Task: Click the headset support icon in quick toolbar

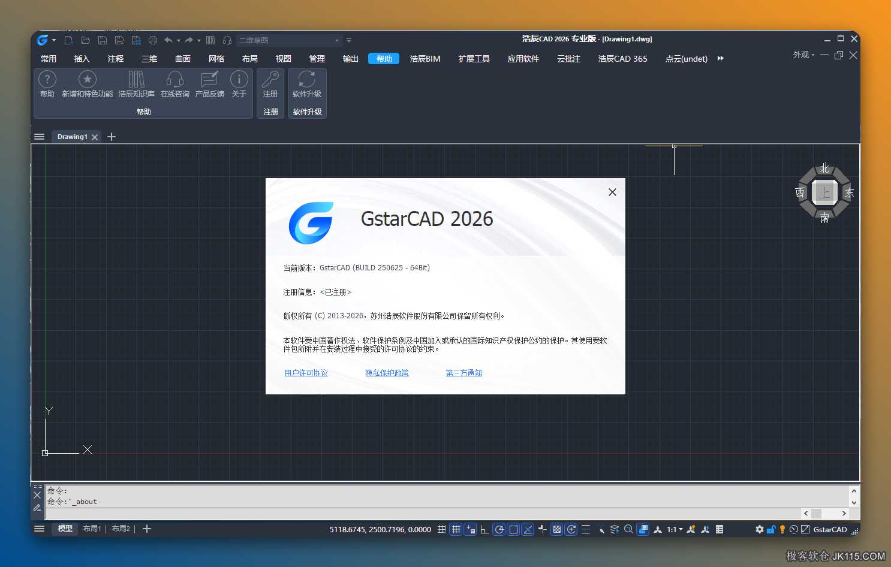Action: coord(227,40)
